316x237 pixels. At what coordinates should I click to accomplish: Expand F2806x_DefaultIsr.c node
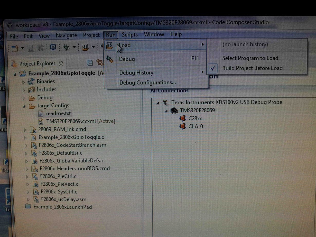pyautogui.click(x=26, y=154)
